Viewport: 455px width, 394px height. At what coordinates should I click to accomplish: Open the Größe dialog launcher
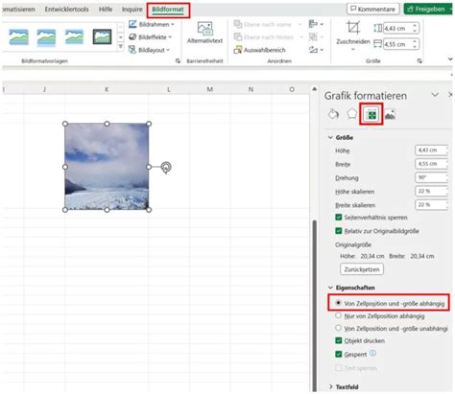tap(419, 61)
